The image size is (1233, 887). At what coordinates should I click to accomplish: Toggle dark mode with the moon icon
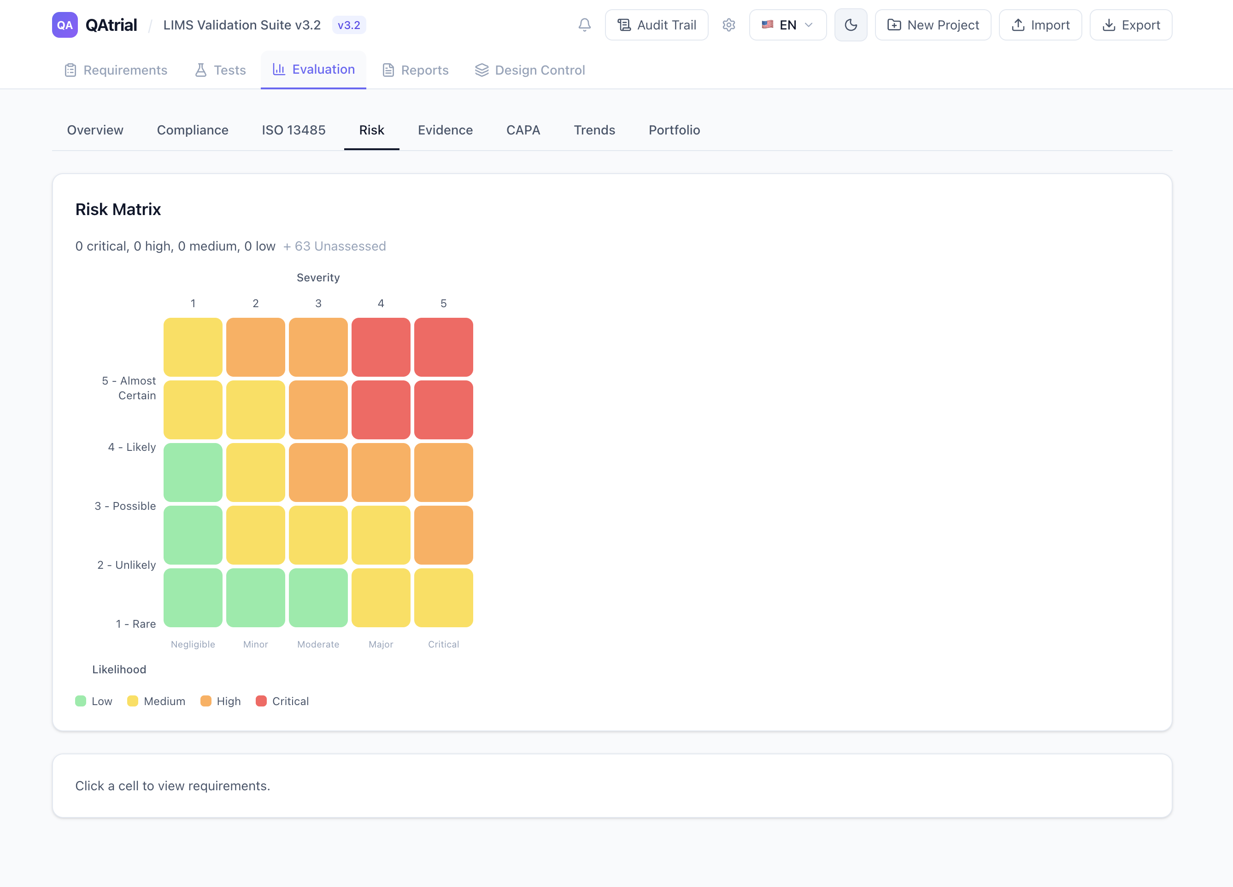(850, 25)
